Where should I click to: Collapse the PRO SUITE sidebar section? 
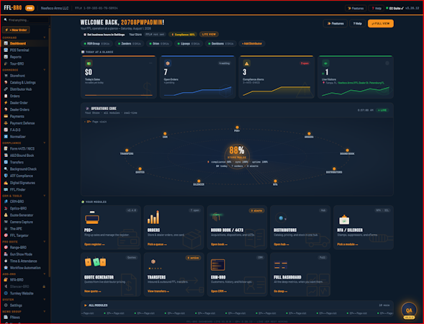pos(45,241)
